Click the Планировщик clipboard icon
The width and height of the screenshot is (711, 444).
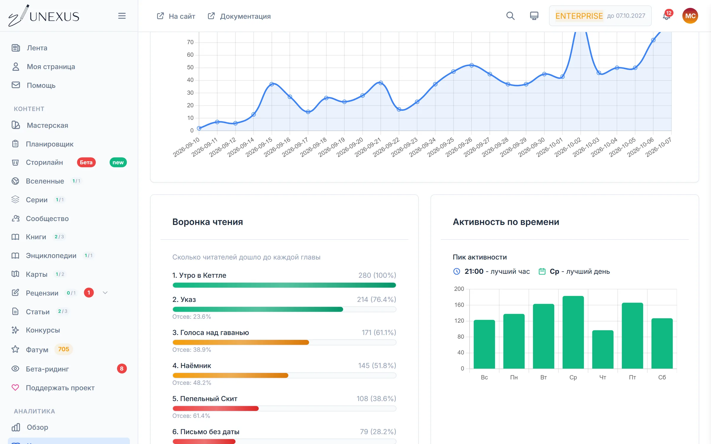coord(15,144)
